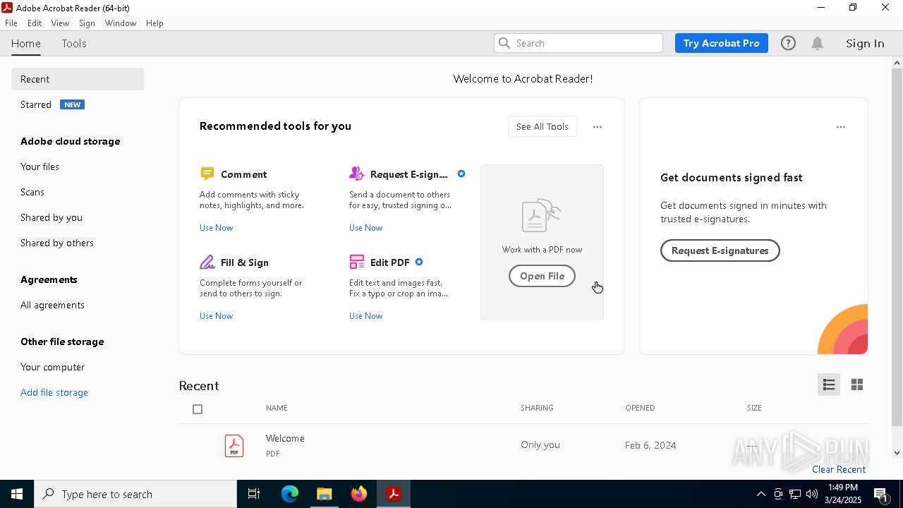Click the Search input field
The image size is (903, 508).
(586, 43)
